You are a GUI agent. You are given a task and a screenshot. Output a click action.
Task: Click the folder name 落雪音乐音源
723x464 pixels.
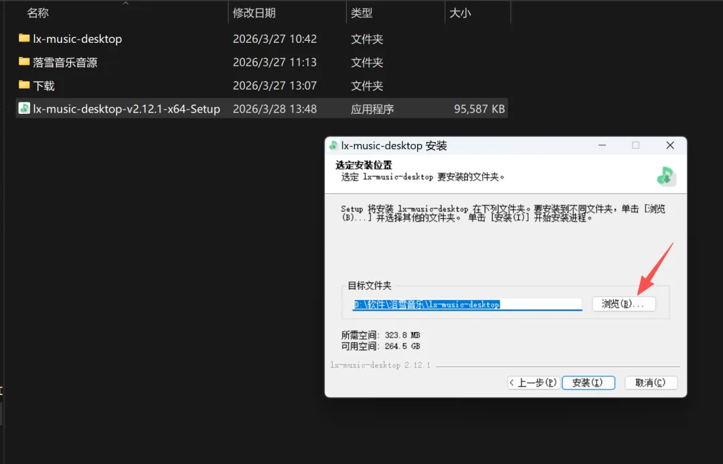click(65, 62)
